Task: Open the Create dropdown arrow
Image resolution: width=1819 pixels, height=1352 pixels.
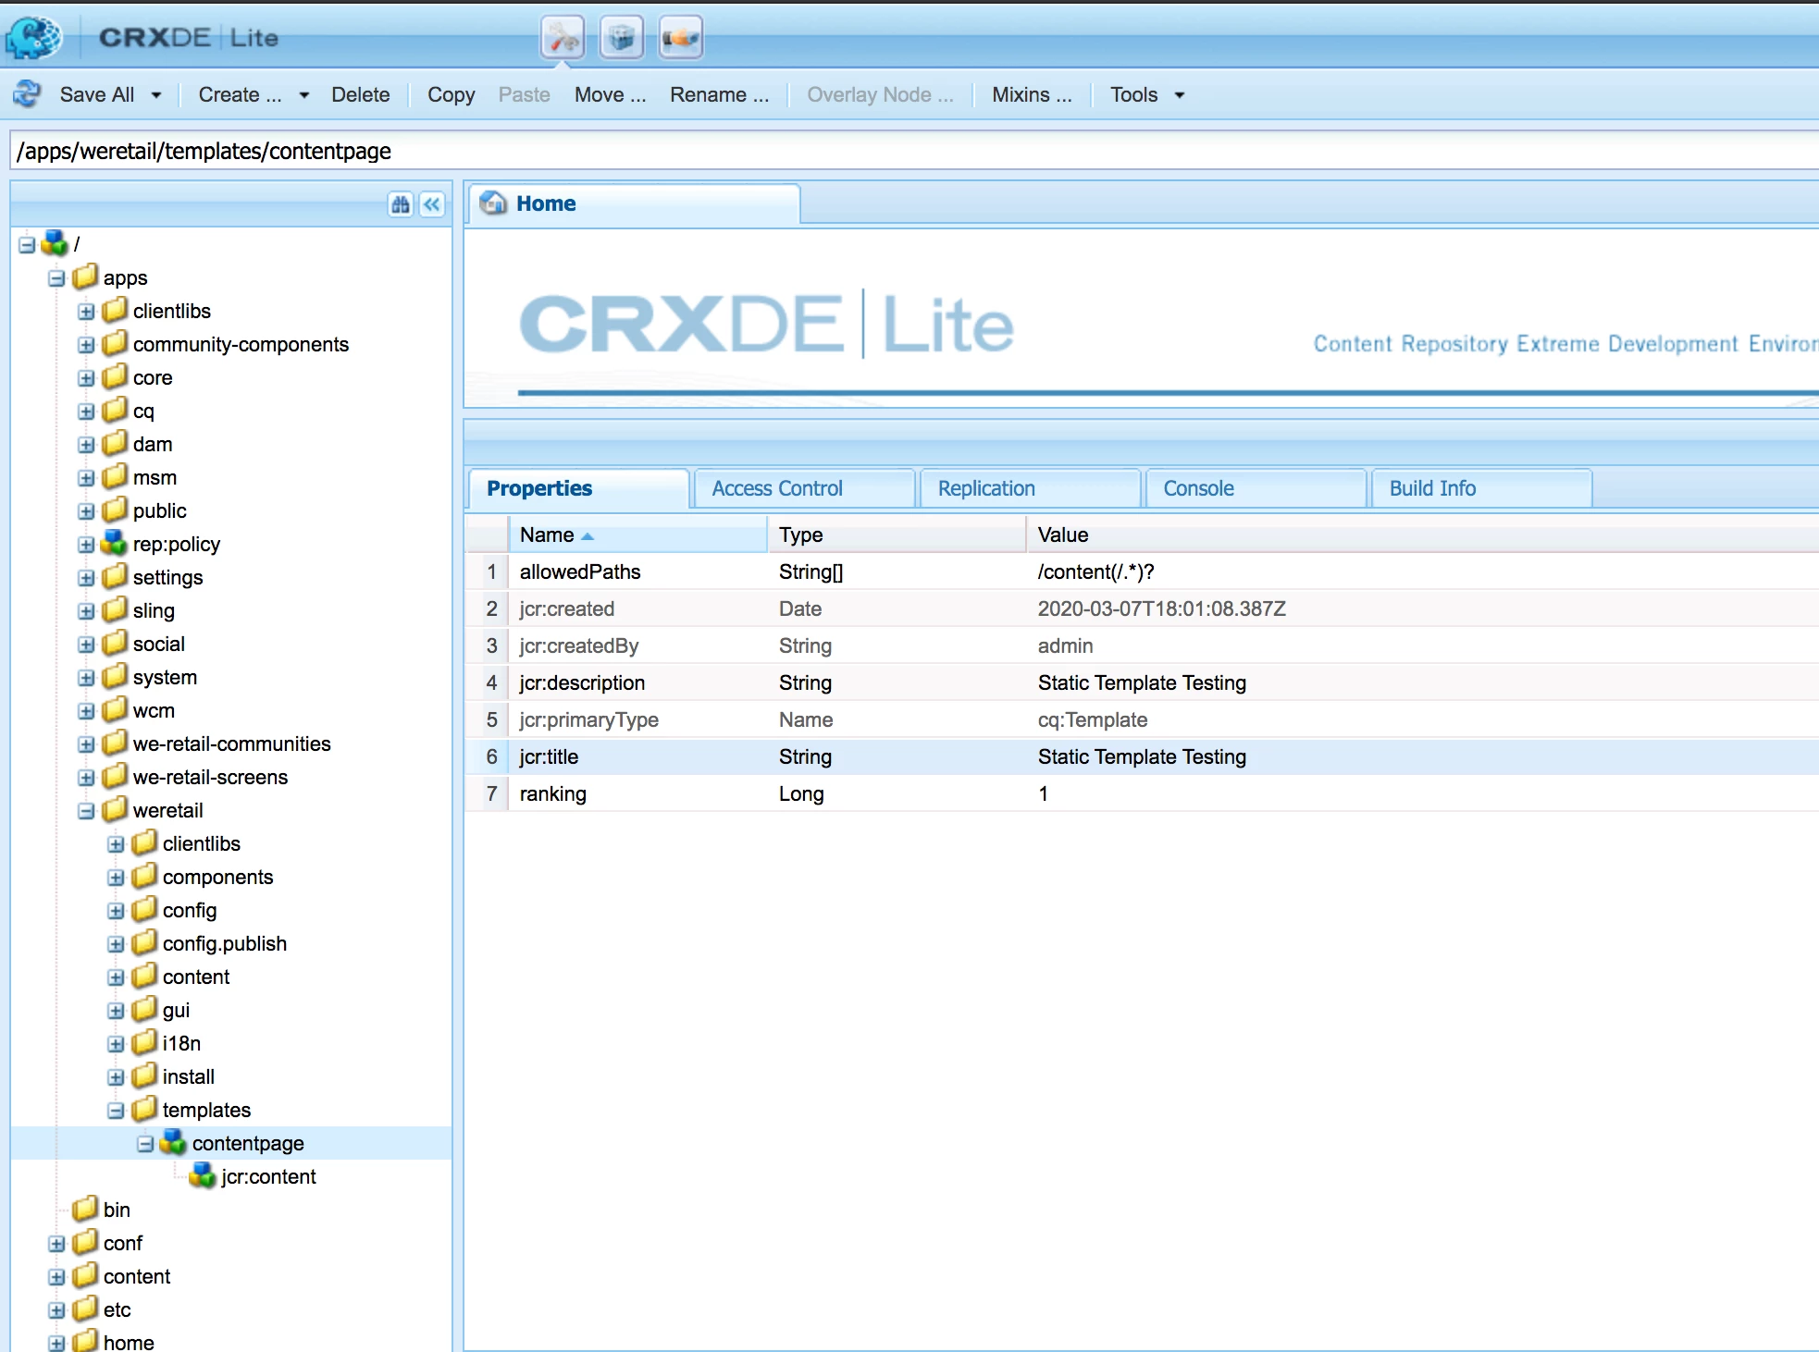Action: (303, 94)
